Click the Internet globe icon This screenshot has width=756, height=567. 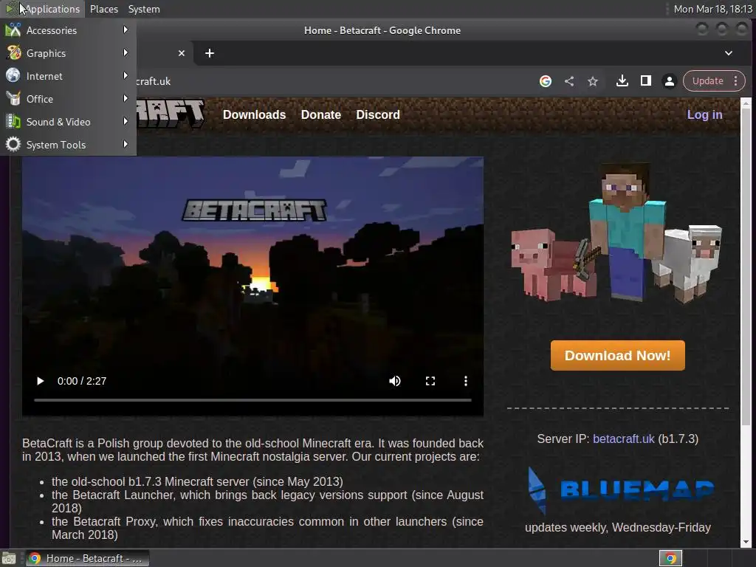(13, 75)
